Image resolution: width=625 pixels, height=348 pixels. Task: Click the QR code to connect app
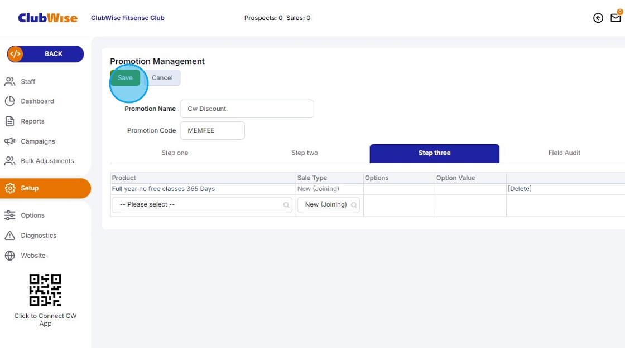(45, 290)
